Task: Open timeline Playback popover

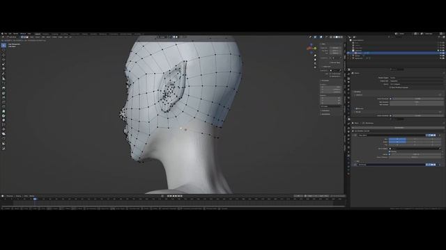Action: coord(10,196)
